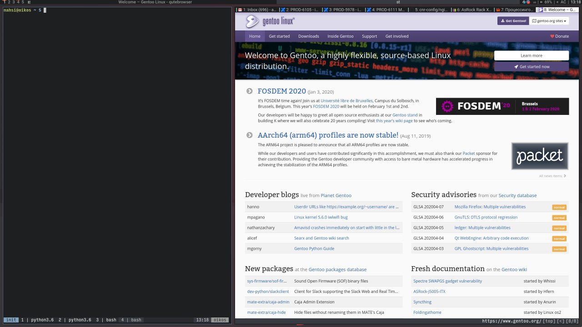Open the Security database link

(517, 195)
